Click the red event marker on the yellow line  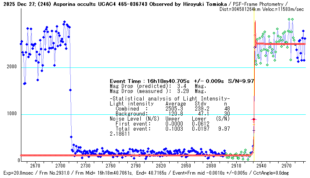pos(253,119)
